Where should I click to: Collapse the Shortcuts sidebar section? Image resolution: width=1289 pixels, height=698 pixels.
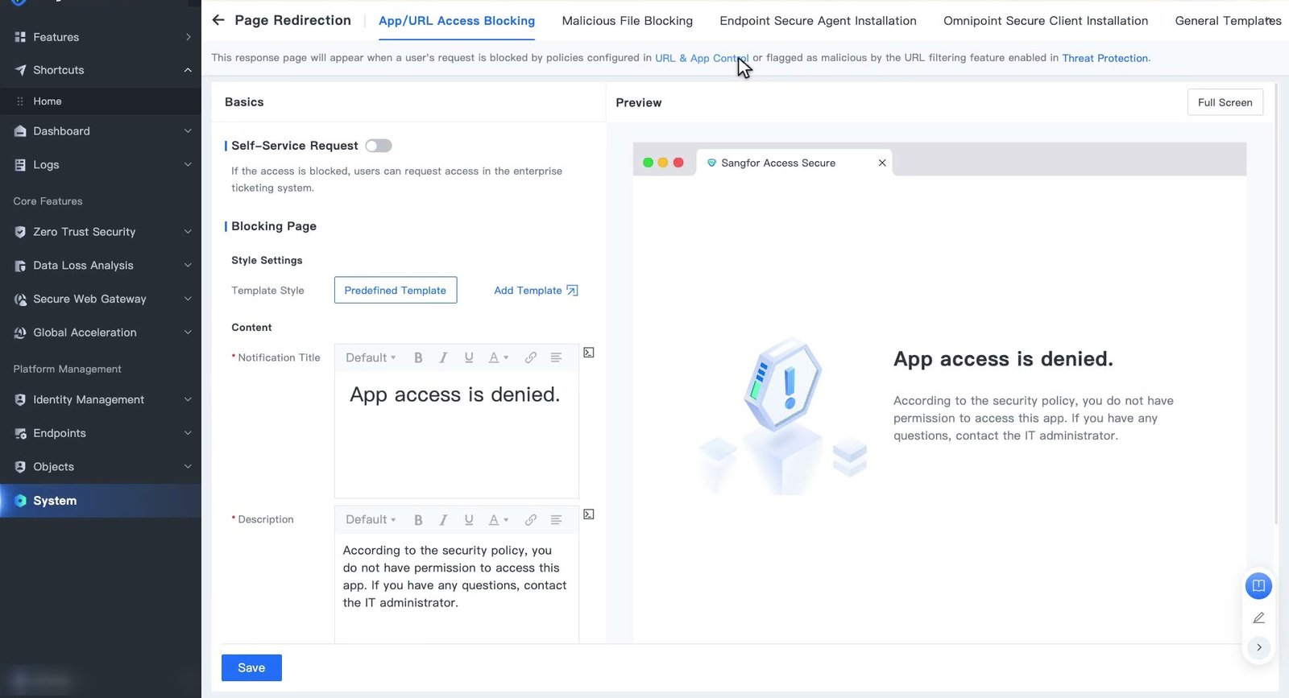[101, 70]
